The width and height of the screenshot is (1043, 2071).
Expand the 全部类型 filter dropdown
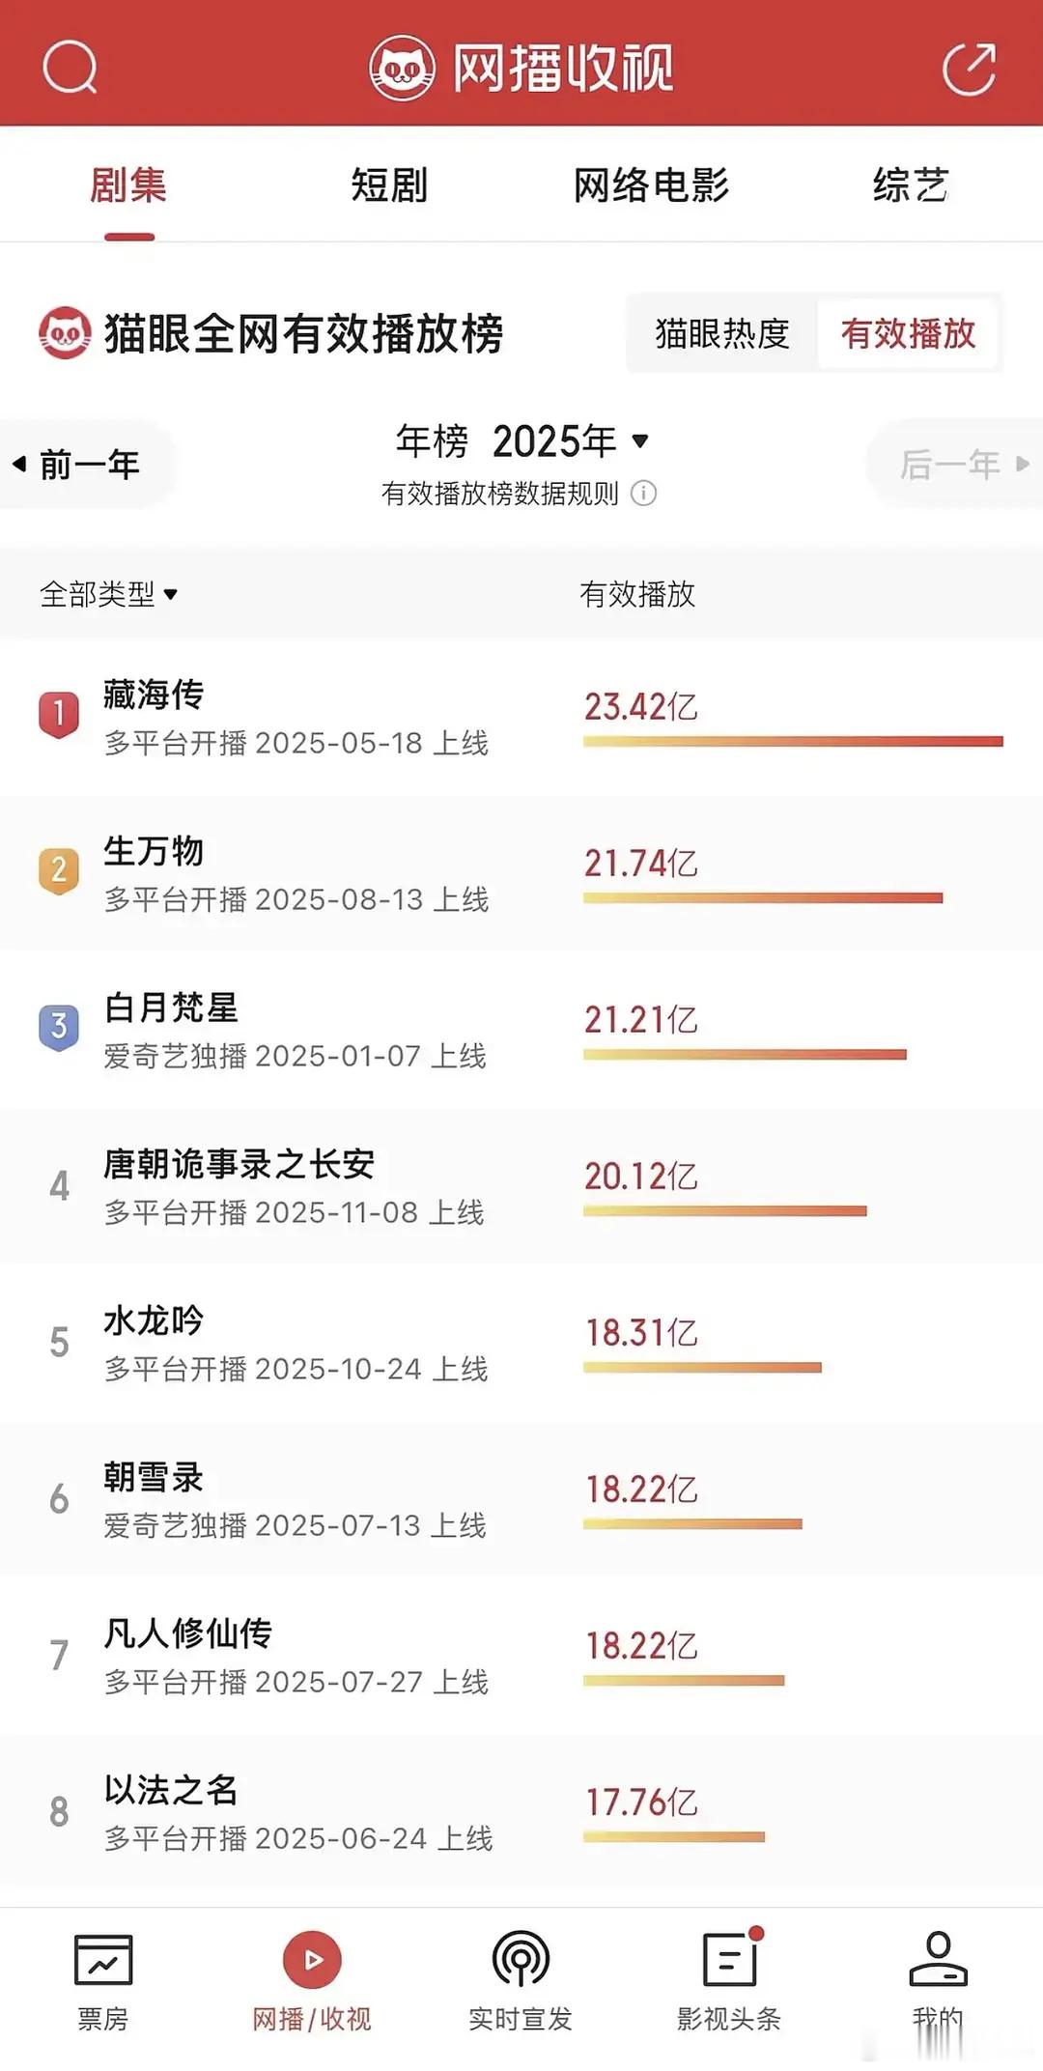[x=108, y=593]
